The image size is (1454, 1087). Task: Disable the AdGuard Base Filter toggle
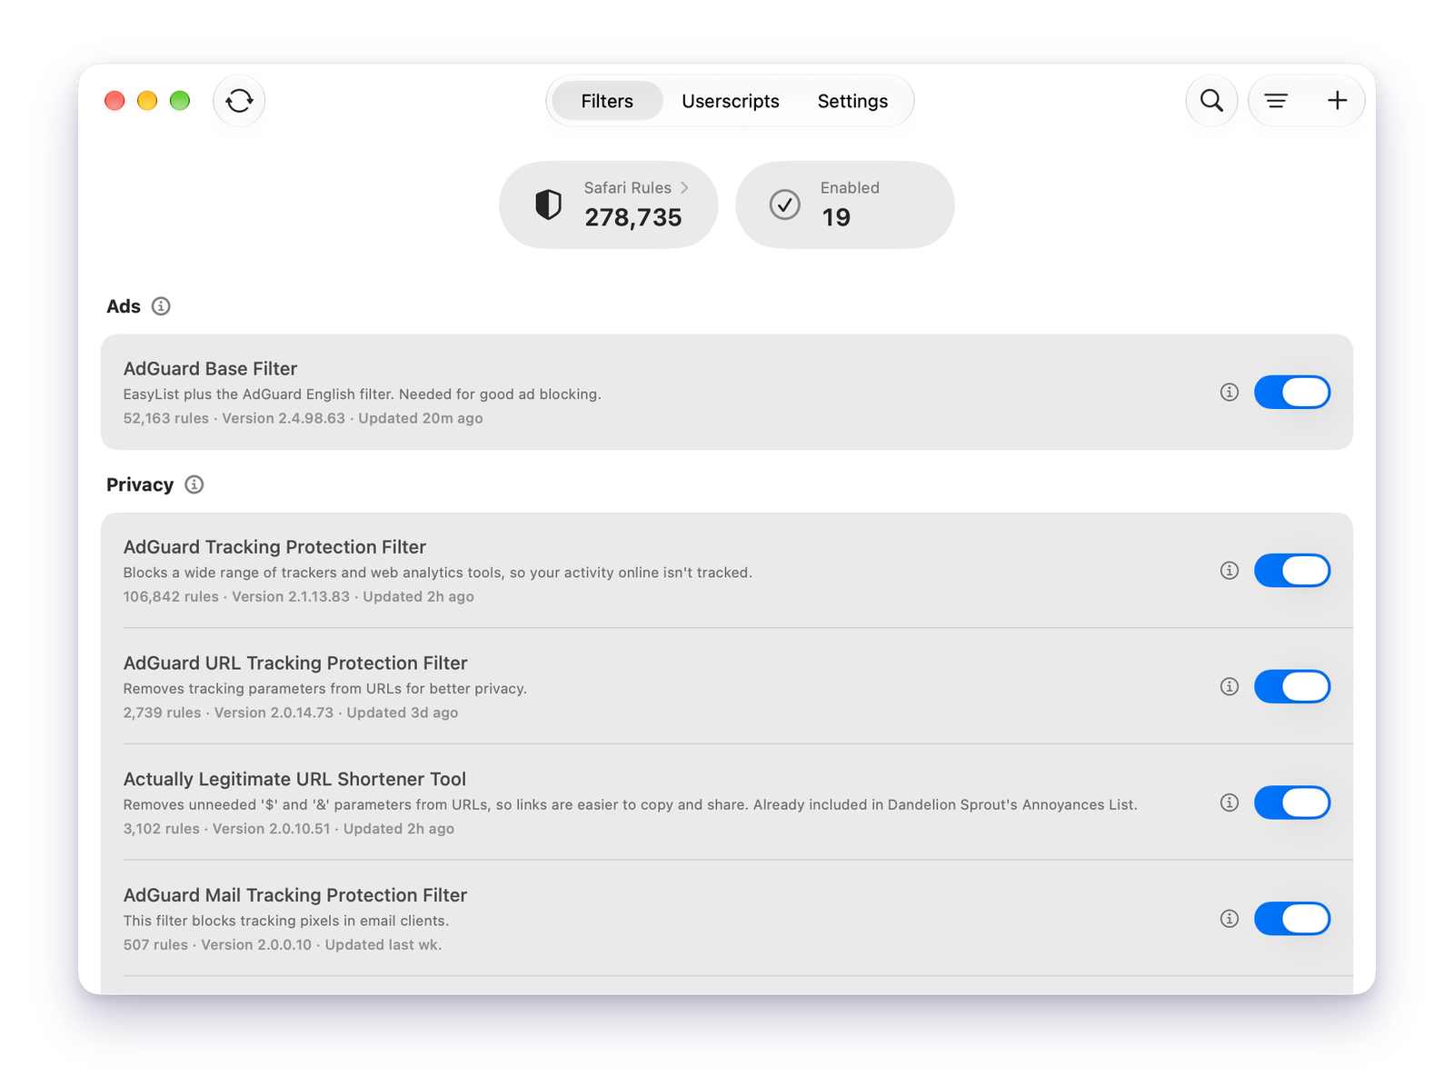coord(1292,392)
